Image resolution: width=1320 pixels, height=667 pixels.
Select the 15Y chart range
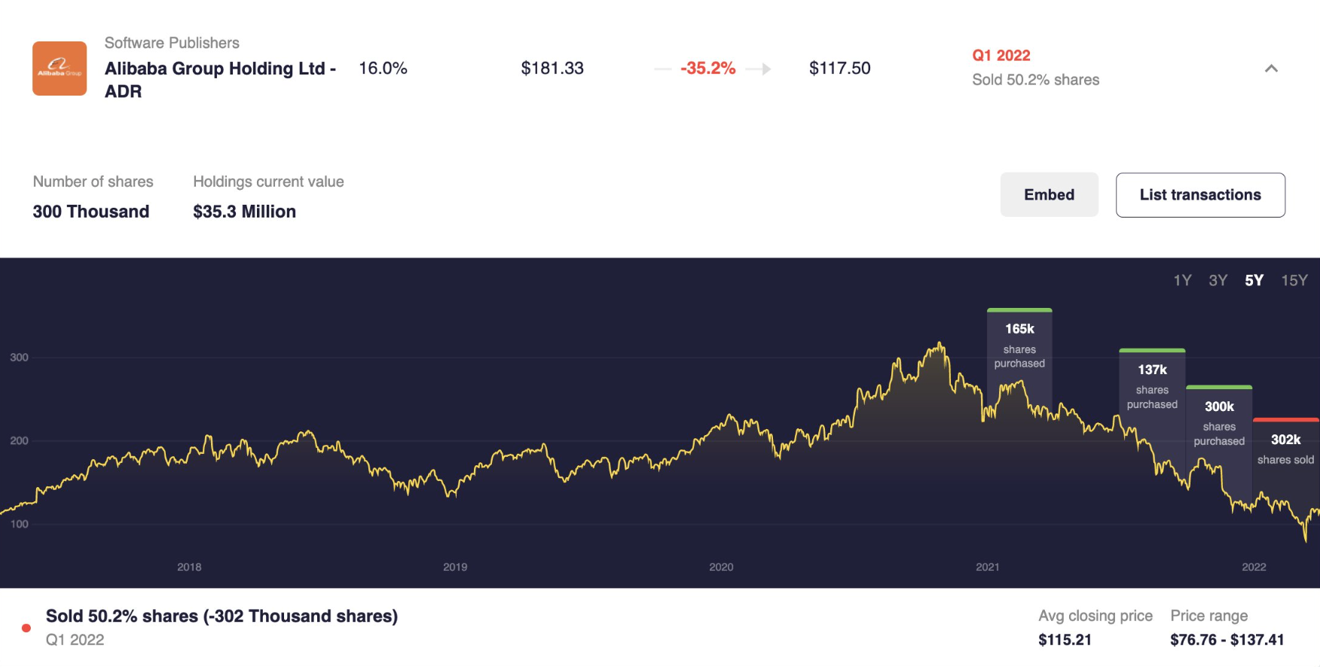point(1294,281)
